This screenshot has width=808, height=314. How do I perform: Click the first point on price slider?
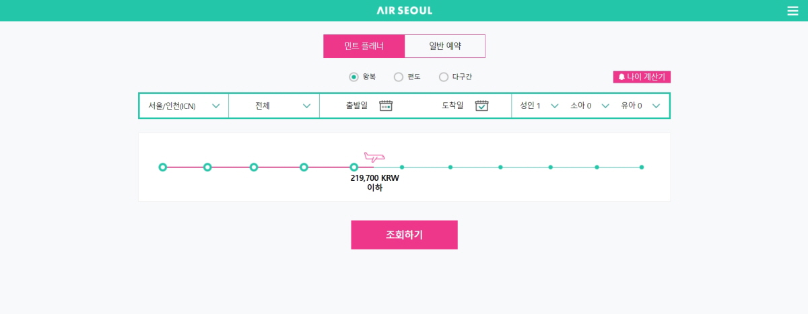point(162,167)
